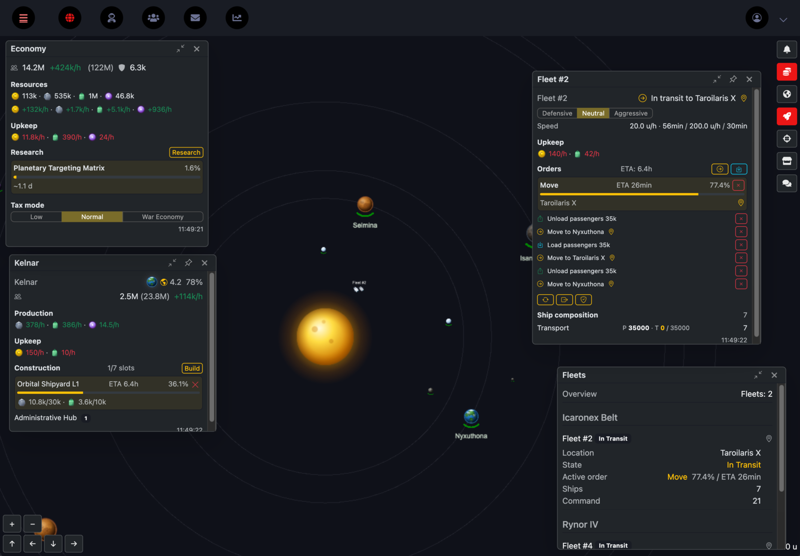This screenshot has width=800, height=556.
Task: Open the chat bubbles sidebar button
Action: point(787,183)
